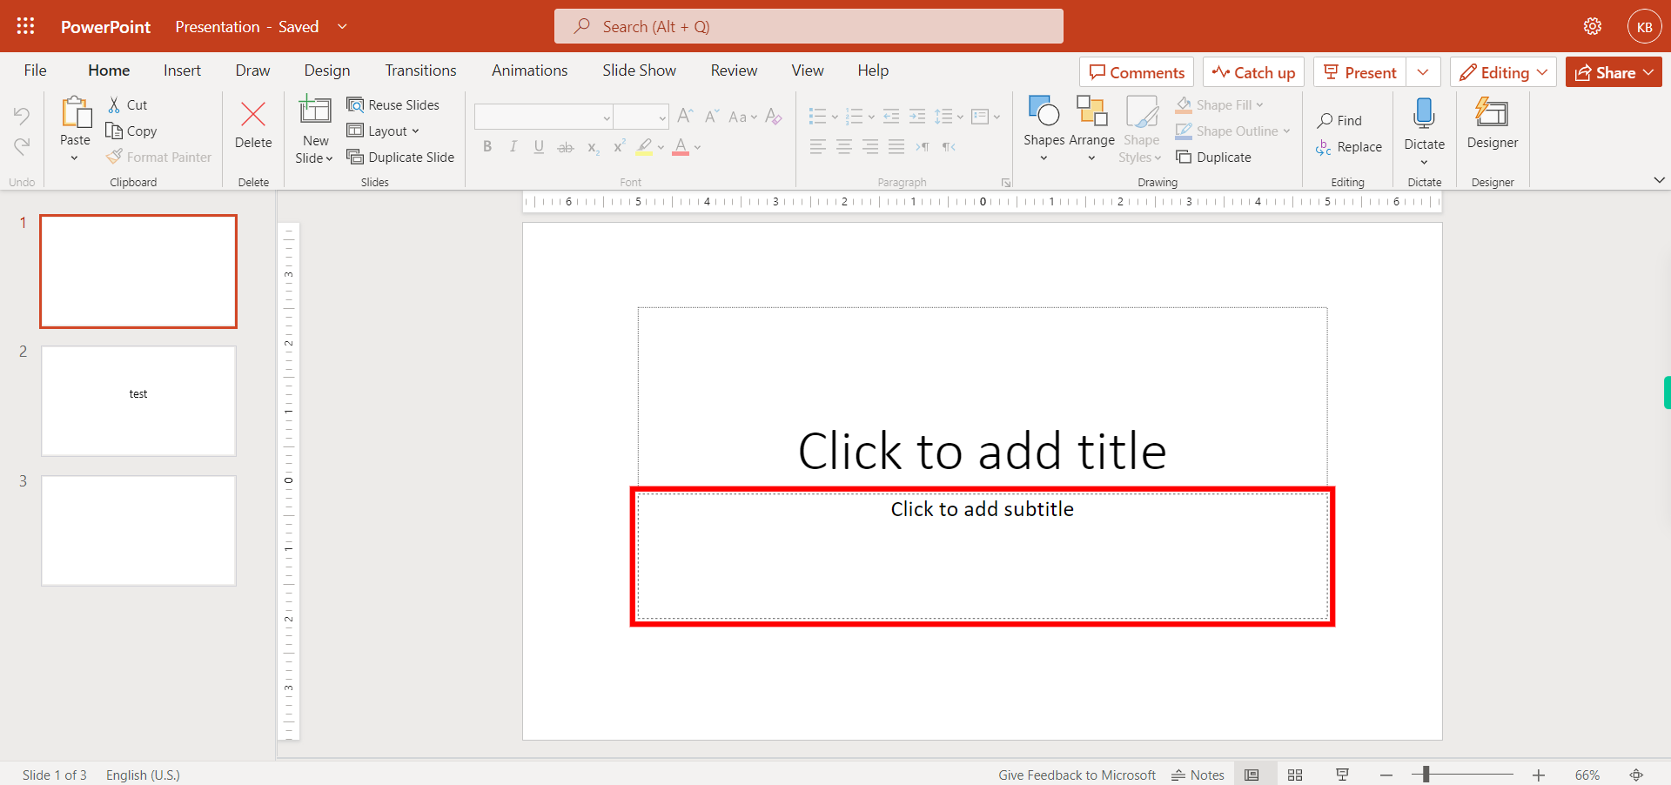This screenshot has height=785, width=1671.
Task: Select slide 2 thumbnail with test
Action: tap(138, 401)
